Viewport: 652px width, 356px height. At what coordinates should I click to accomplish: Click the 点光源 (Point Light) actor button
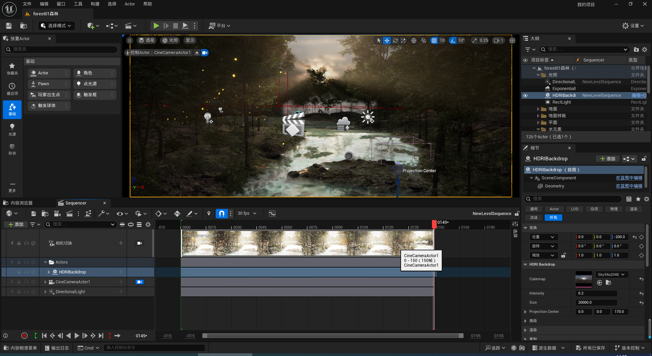point(95,84)
